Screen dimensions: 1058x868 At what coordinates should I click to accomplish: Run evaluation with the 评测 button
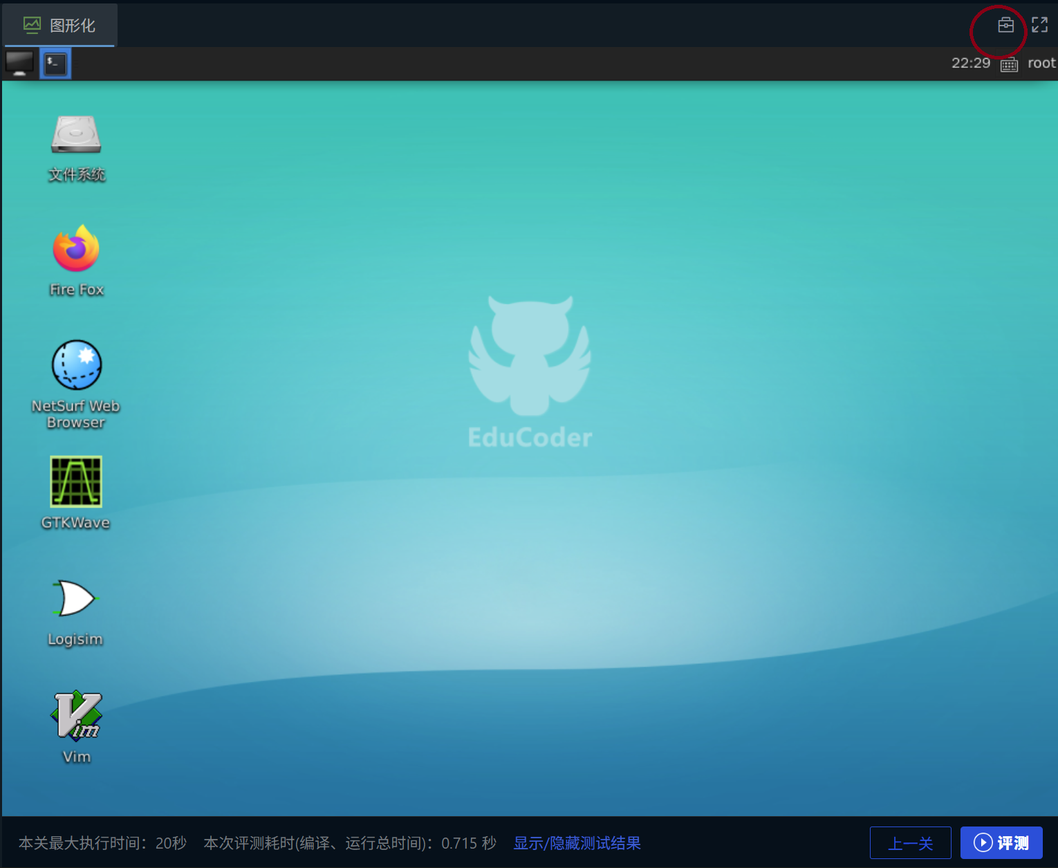click(x=1001, y=843)
